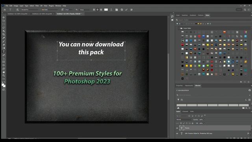The width and height of the screenshot is (252, 142).
Task: Select the Horizontal Type tool
Action: [4, 52]
